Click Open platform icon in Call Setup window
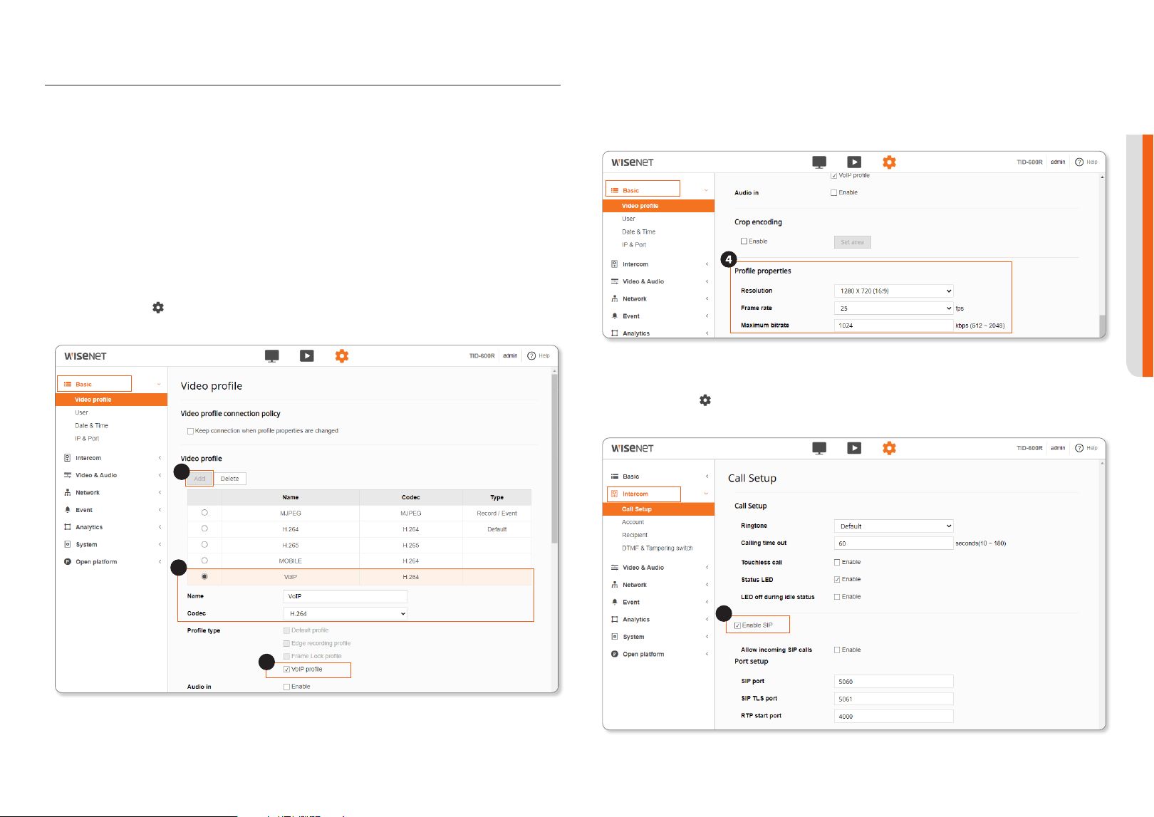 (x=615, y=654)
